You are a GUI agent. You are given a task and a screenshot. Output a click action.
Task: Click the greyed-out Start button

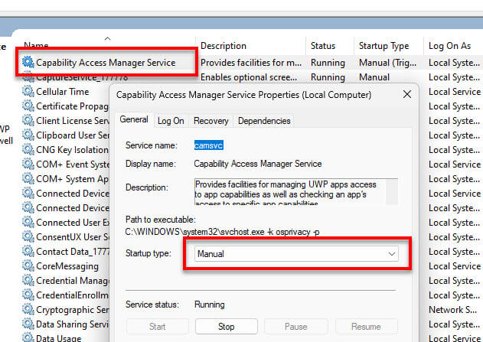coord(158,326)
